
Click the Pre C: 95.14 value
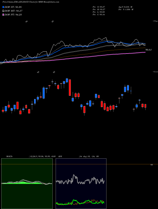pos(99,15)
